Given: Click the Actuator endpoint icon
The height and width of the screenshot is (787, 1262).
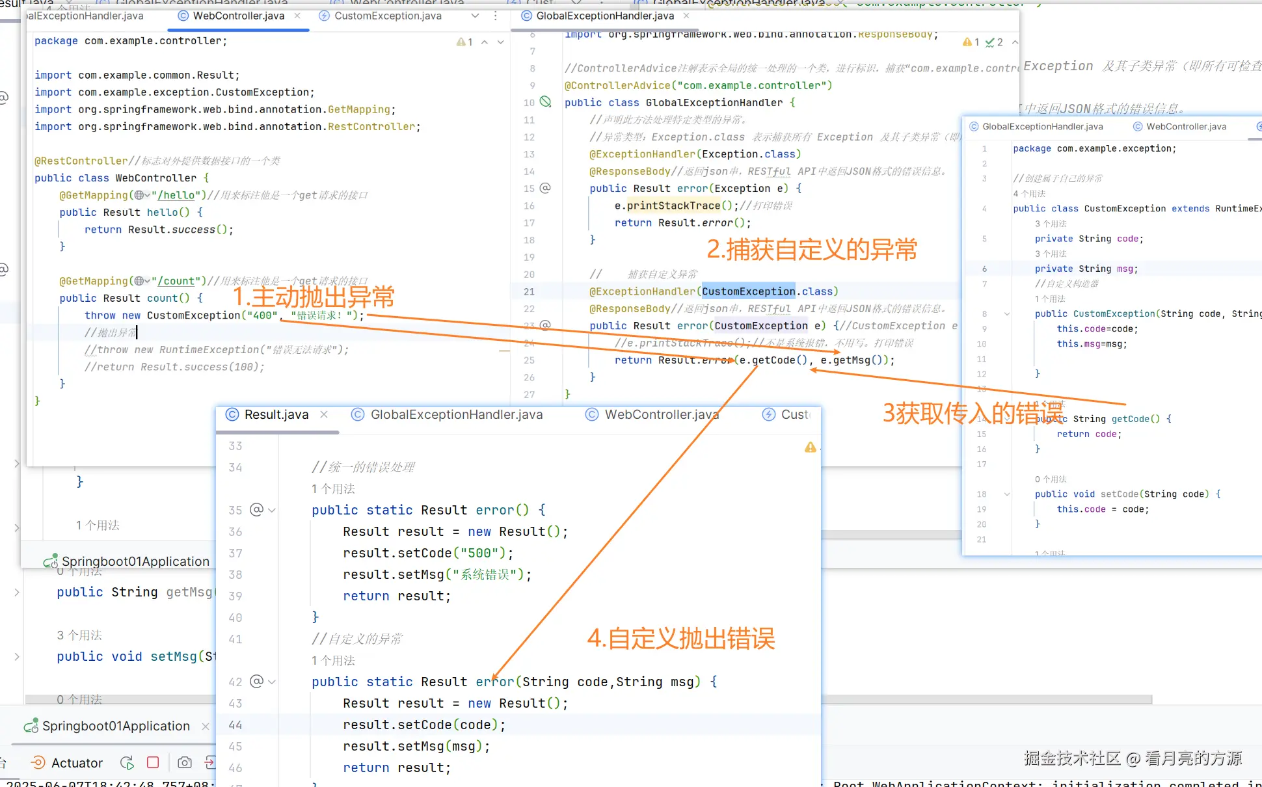Looking at the screenshot, I should 38,763.
